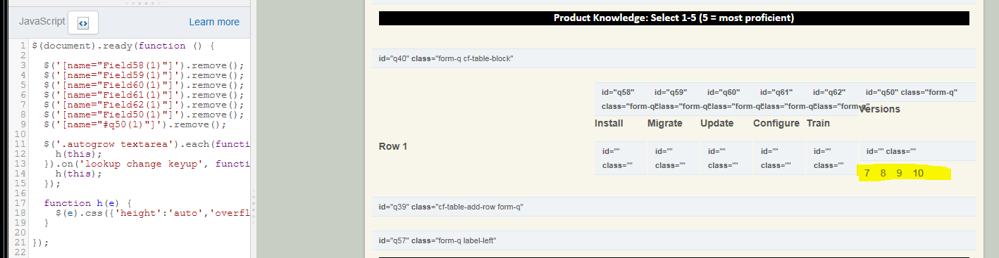The width and height of the screenshot is (999, 258).
Task: Open the Learn more link
Action: pyautogui.click(x=214, y=22)
